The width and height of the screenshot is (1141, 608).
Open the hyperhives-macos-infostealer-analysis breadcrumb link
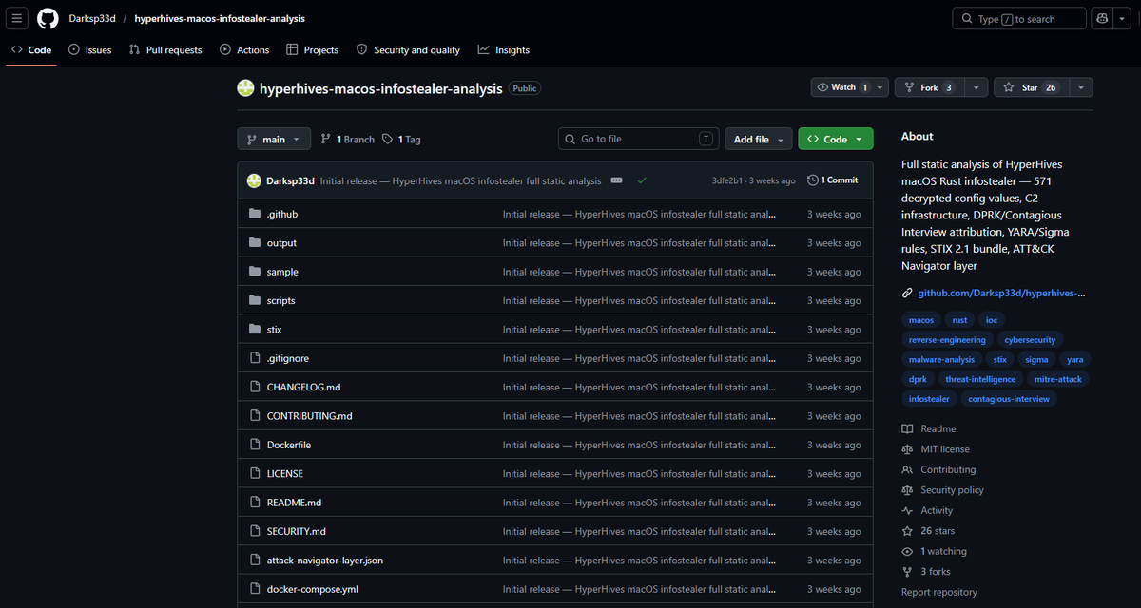[220, 18]
